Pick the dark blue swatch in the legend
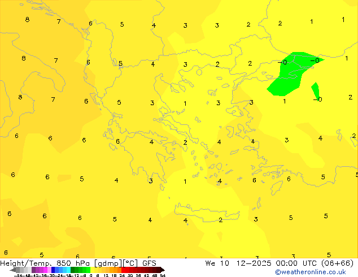 point(53,270)
